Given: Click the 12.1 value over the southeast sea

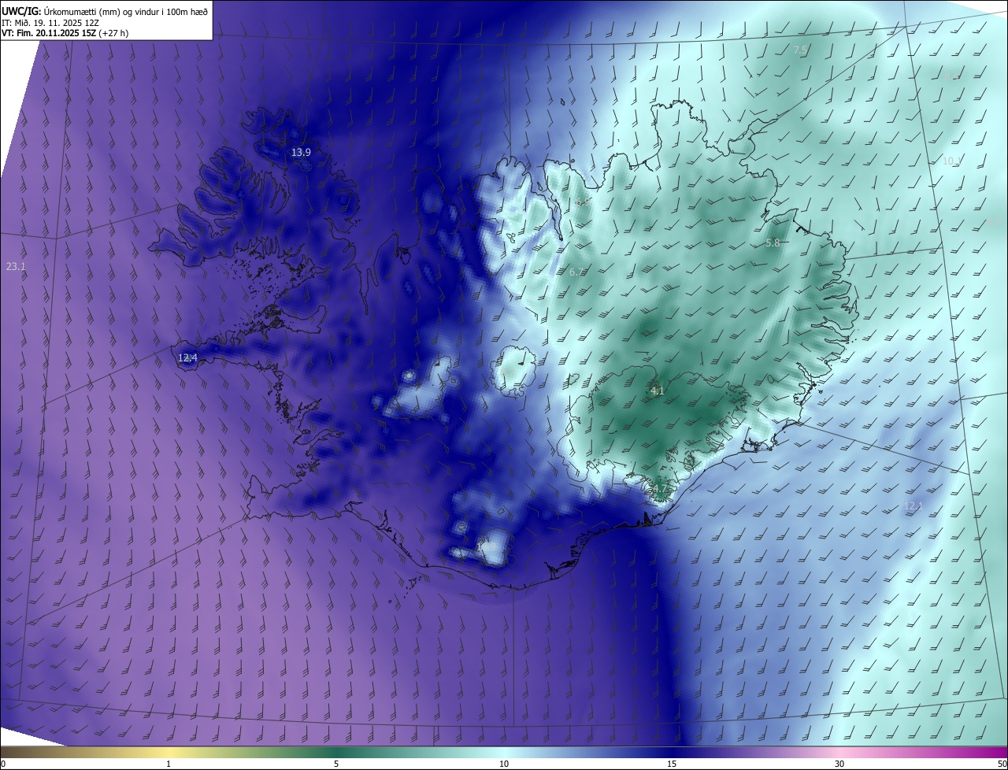Looking at the screenshot, I should 913,505.
